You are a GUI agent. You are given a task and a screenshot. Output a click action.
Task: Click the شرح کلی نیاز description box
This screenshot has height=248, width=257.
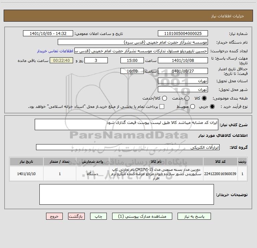pos(126,124)
